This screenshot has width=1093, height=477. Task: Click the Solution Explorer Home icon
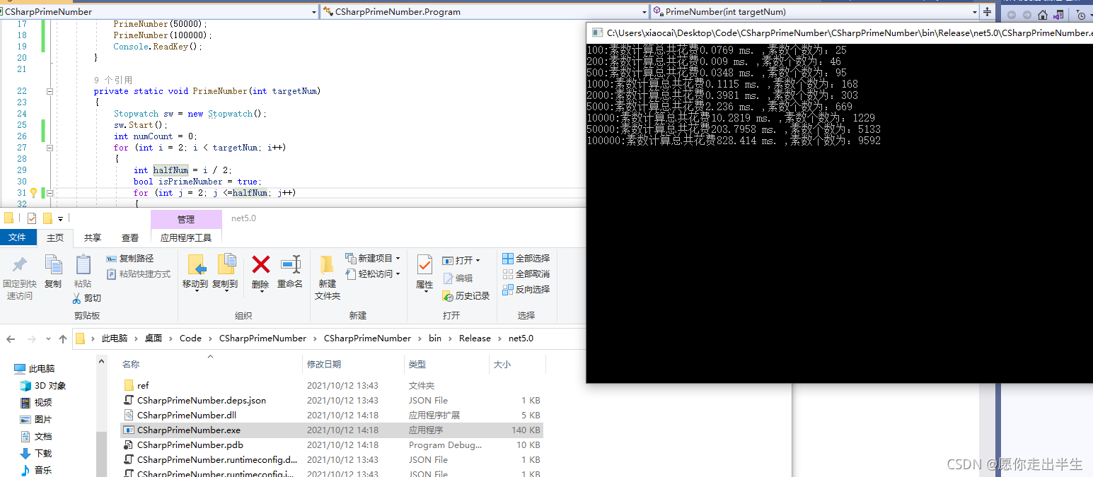[x=1042, y=15]
